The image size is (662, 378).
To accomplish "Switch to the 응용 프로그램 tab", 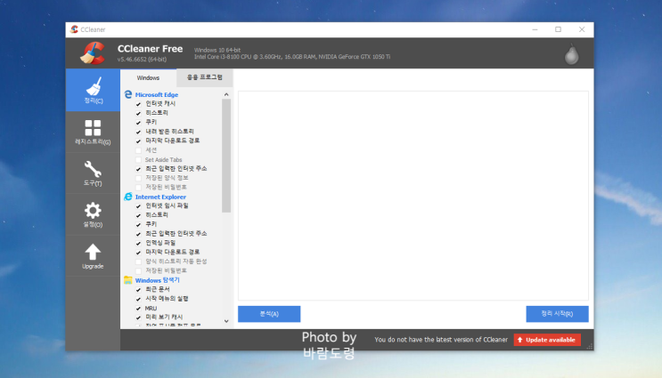I will click(204, 77).
